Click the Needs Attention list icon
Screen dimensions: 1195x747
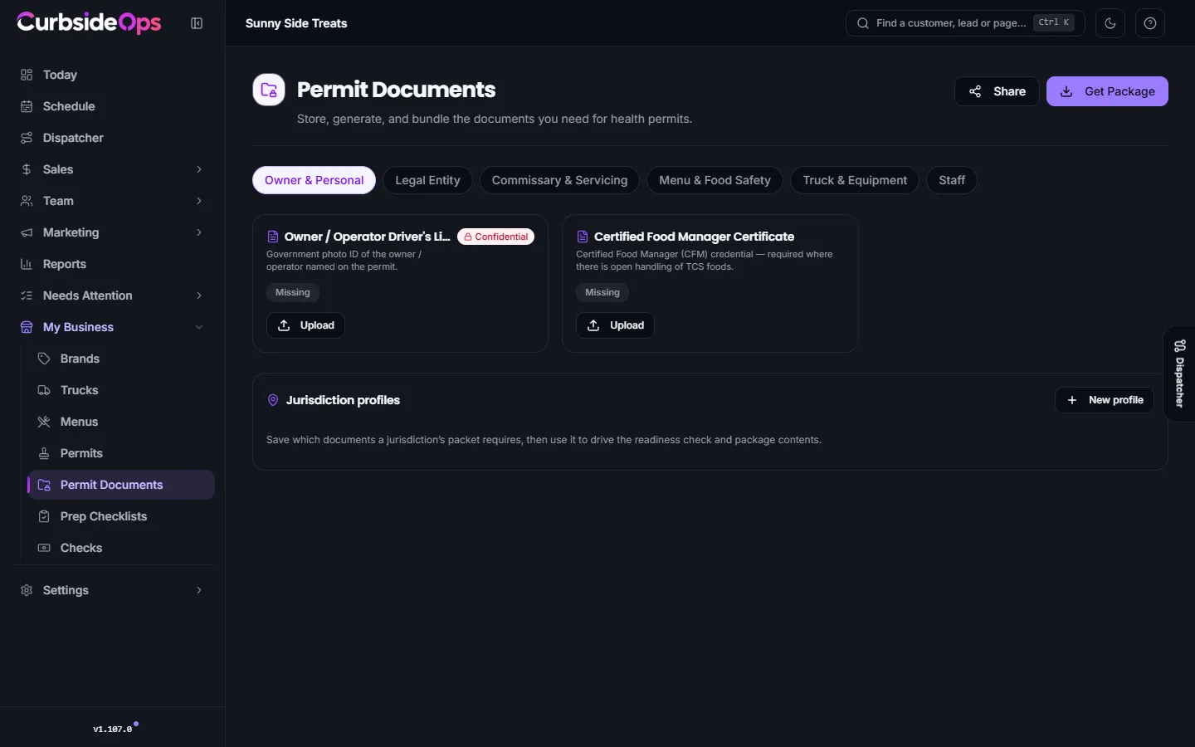point(27,295)
